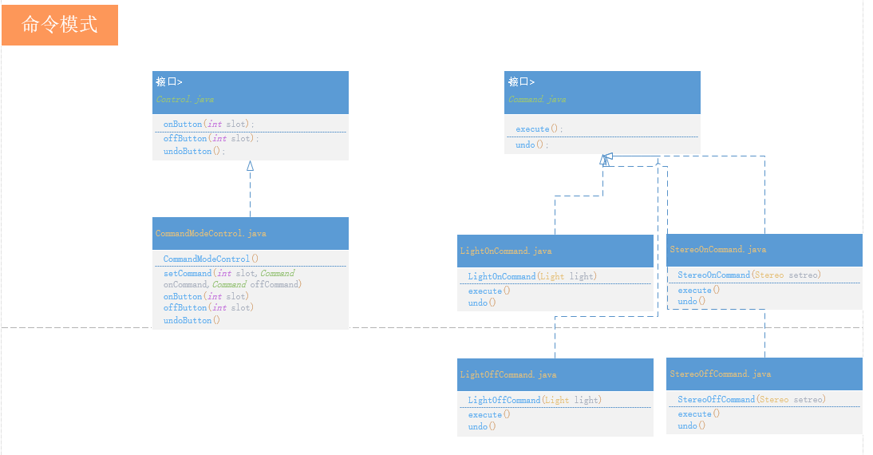Click undoButton(); in Control.java

click(x=194, y=151)
